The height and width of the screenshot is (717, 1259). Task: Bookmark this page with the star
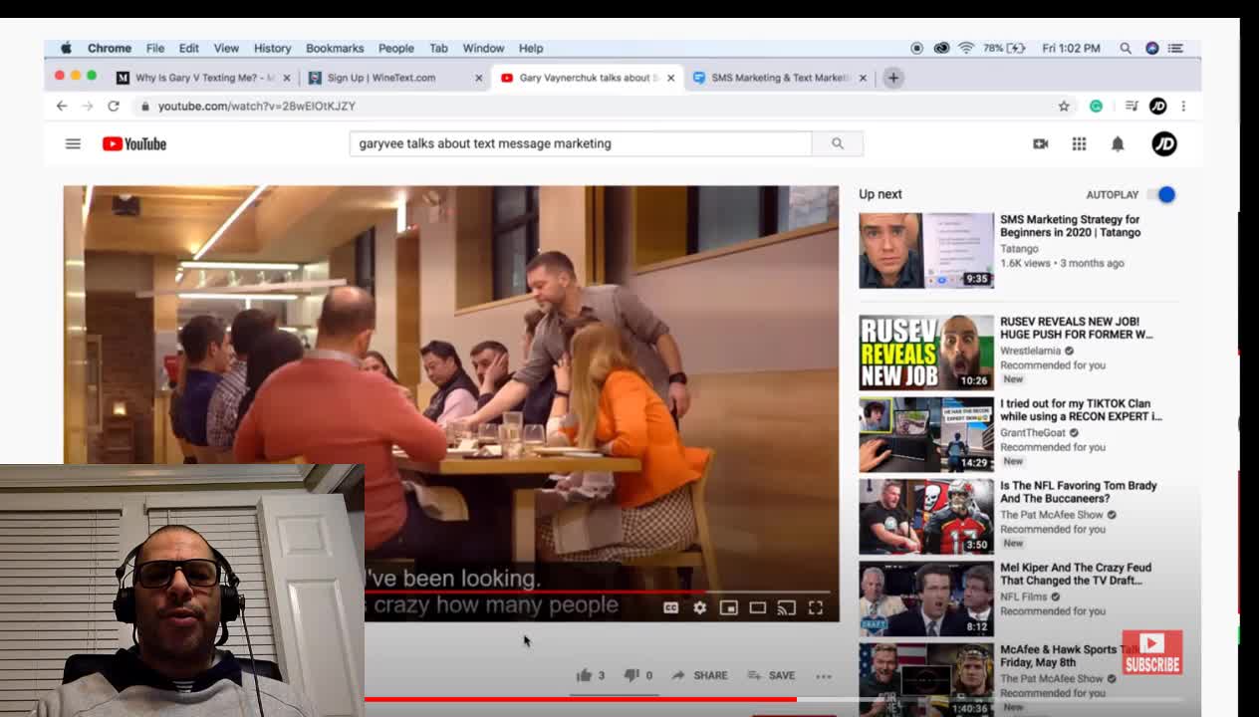point(1064,106)
